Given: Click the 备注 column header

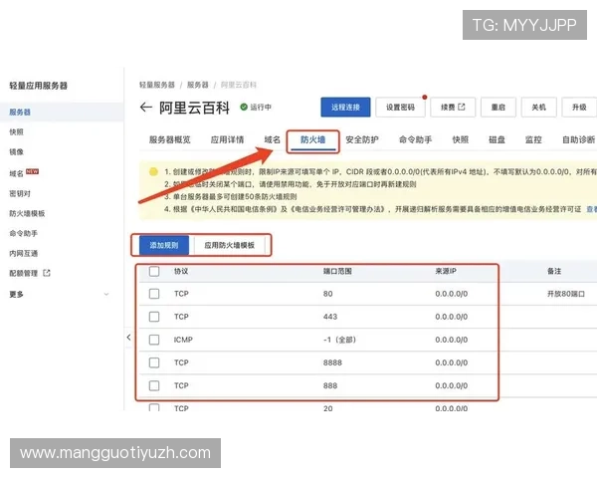Looking at the screenshot, I should [554, 271].
